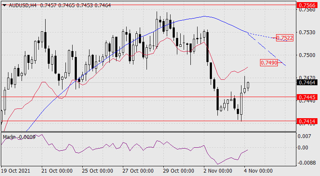Click the 27 Oct 00:00 date label
The height and width of the screenshot is (176, 320).
pos(138,171)
